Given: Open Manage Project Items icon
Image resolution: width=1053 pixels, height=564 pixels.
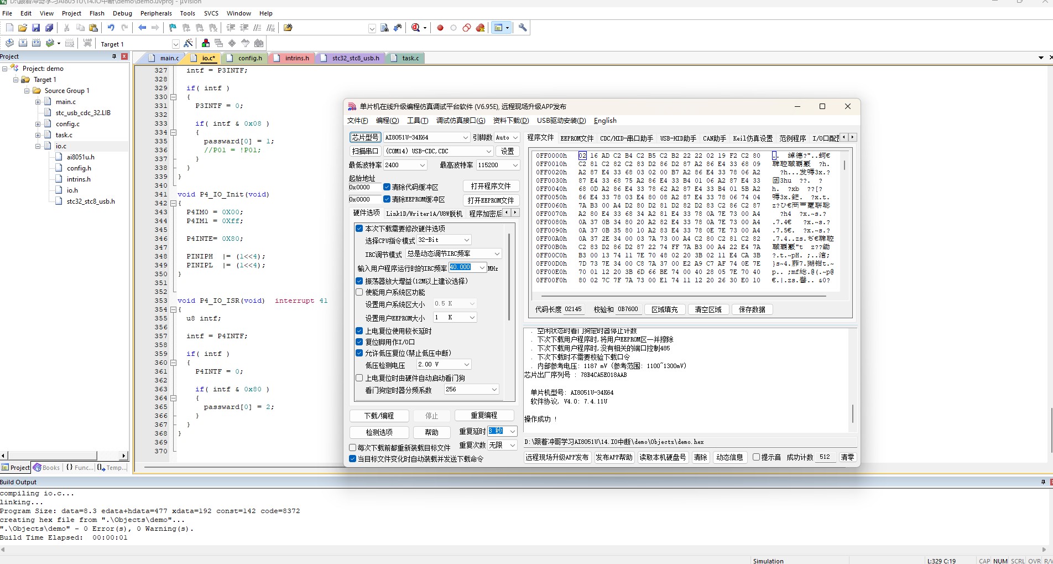Looking at the screenshot, I should pos(206,43).
